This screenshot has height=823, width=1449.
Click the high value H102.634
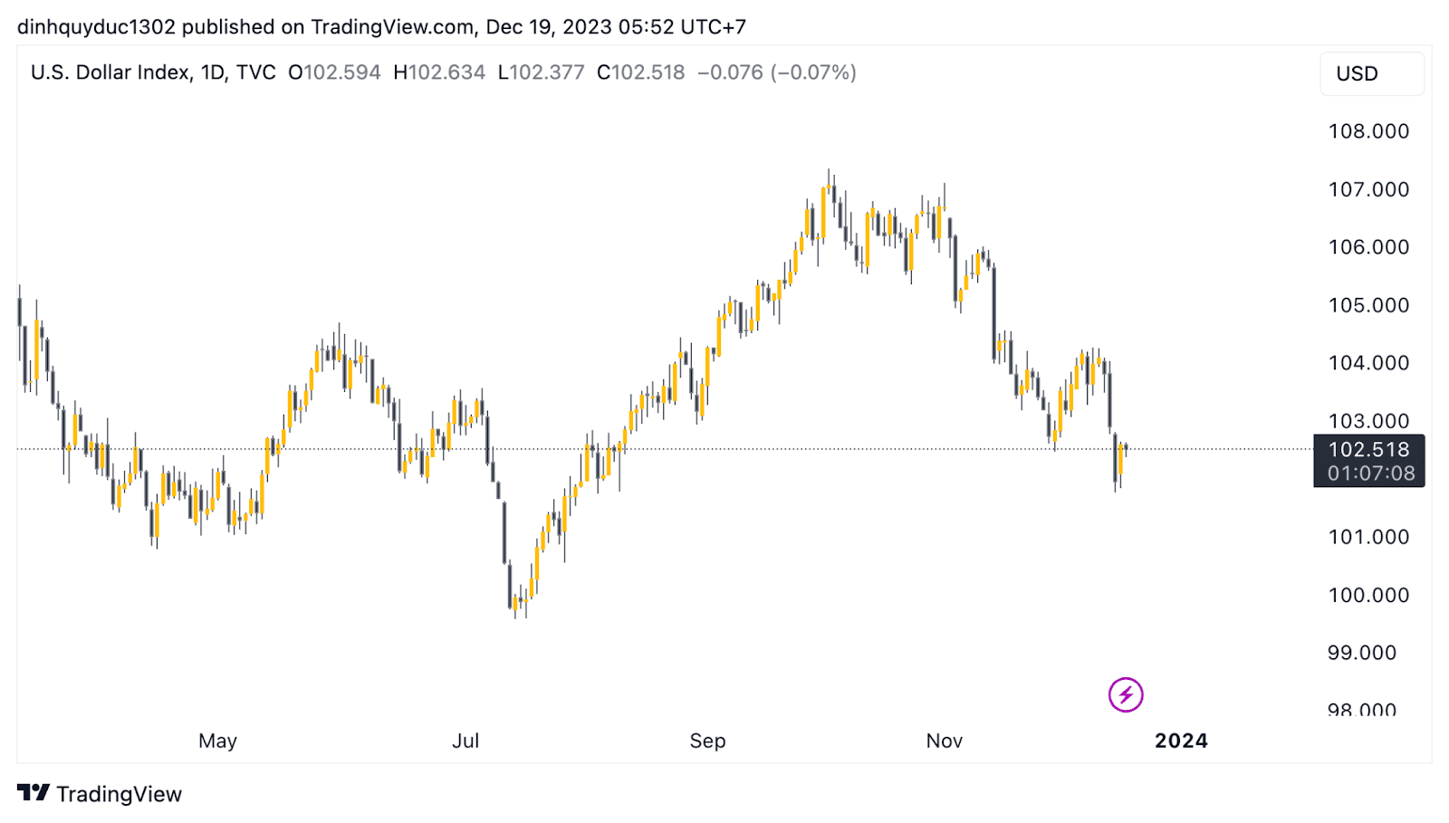tap(439, 72)
